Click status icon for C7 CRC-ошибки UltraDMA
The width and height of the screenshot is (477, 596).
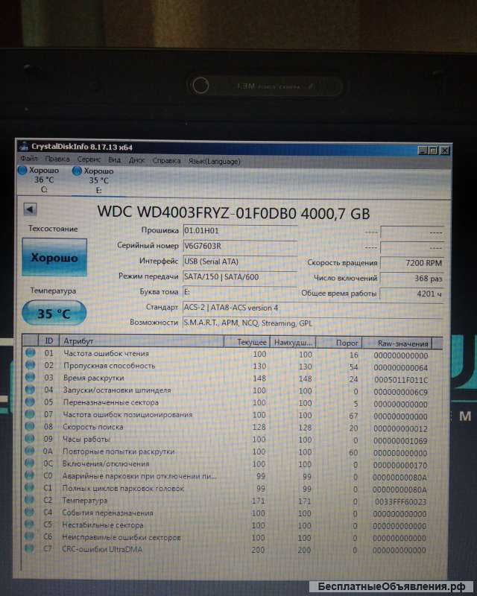28,548
